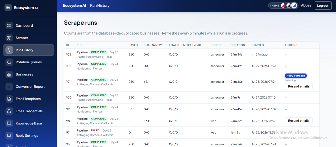Click the 24m 34s duration
336x147 pixels.
click(236, 54)
